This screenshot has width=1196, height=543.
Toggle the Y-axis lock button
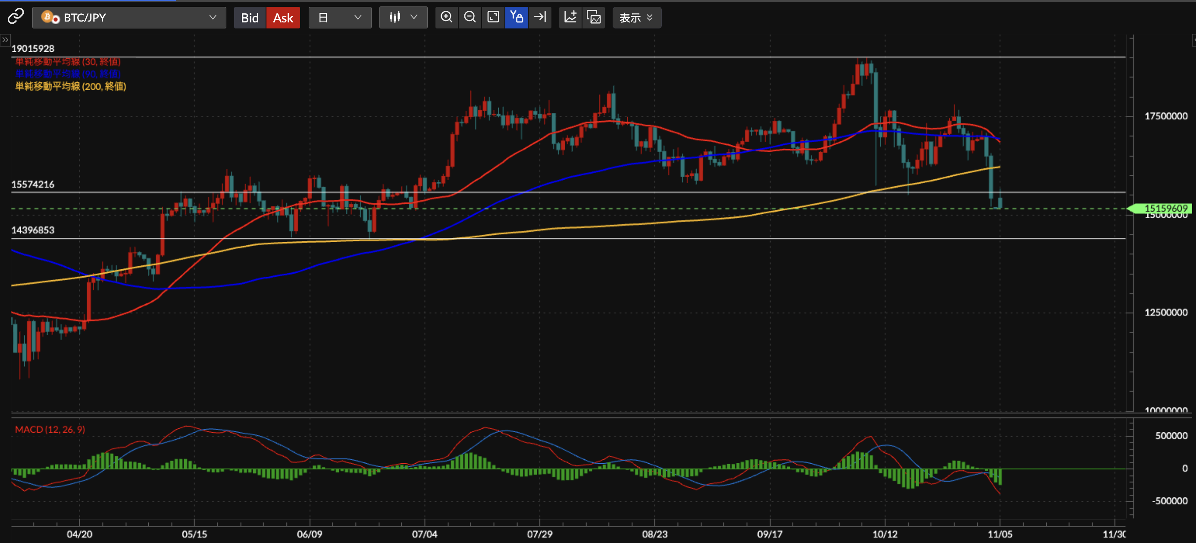(x=516, y=17)
